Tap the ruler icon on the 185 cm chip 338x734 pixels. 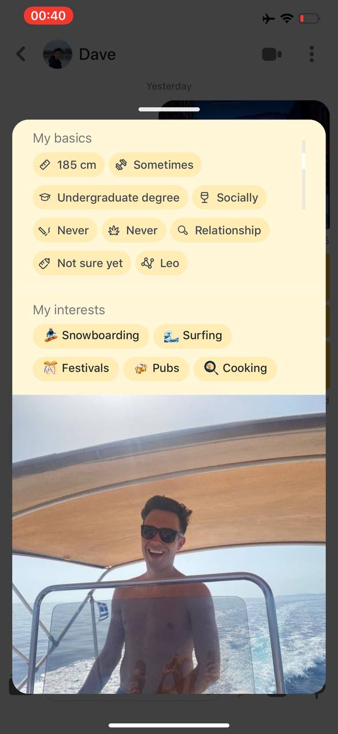[x=45, y=165]
